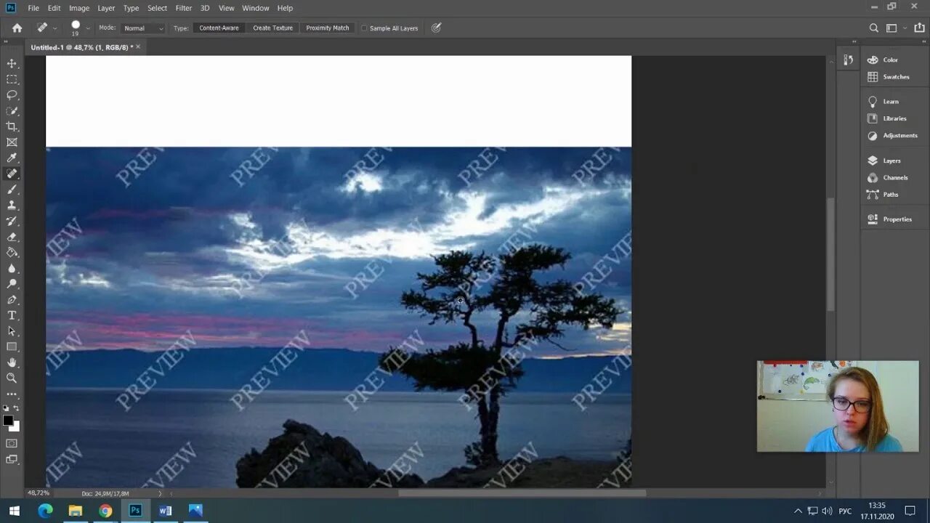This screenshot has height=523, width=930.
Task: Open the Swatches panel
Action: [890, 77]
